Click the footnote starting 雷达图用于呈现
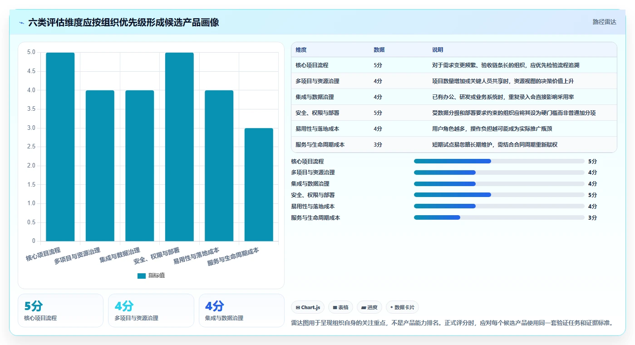The image size is (635, 345). [x=452, y=323]
